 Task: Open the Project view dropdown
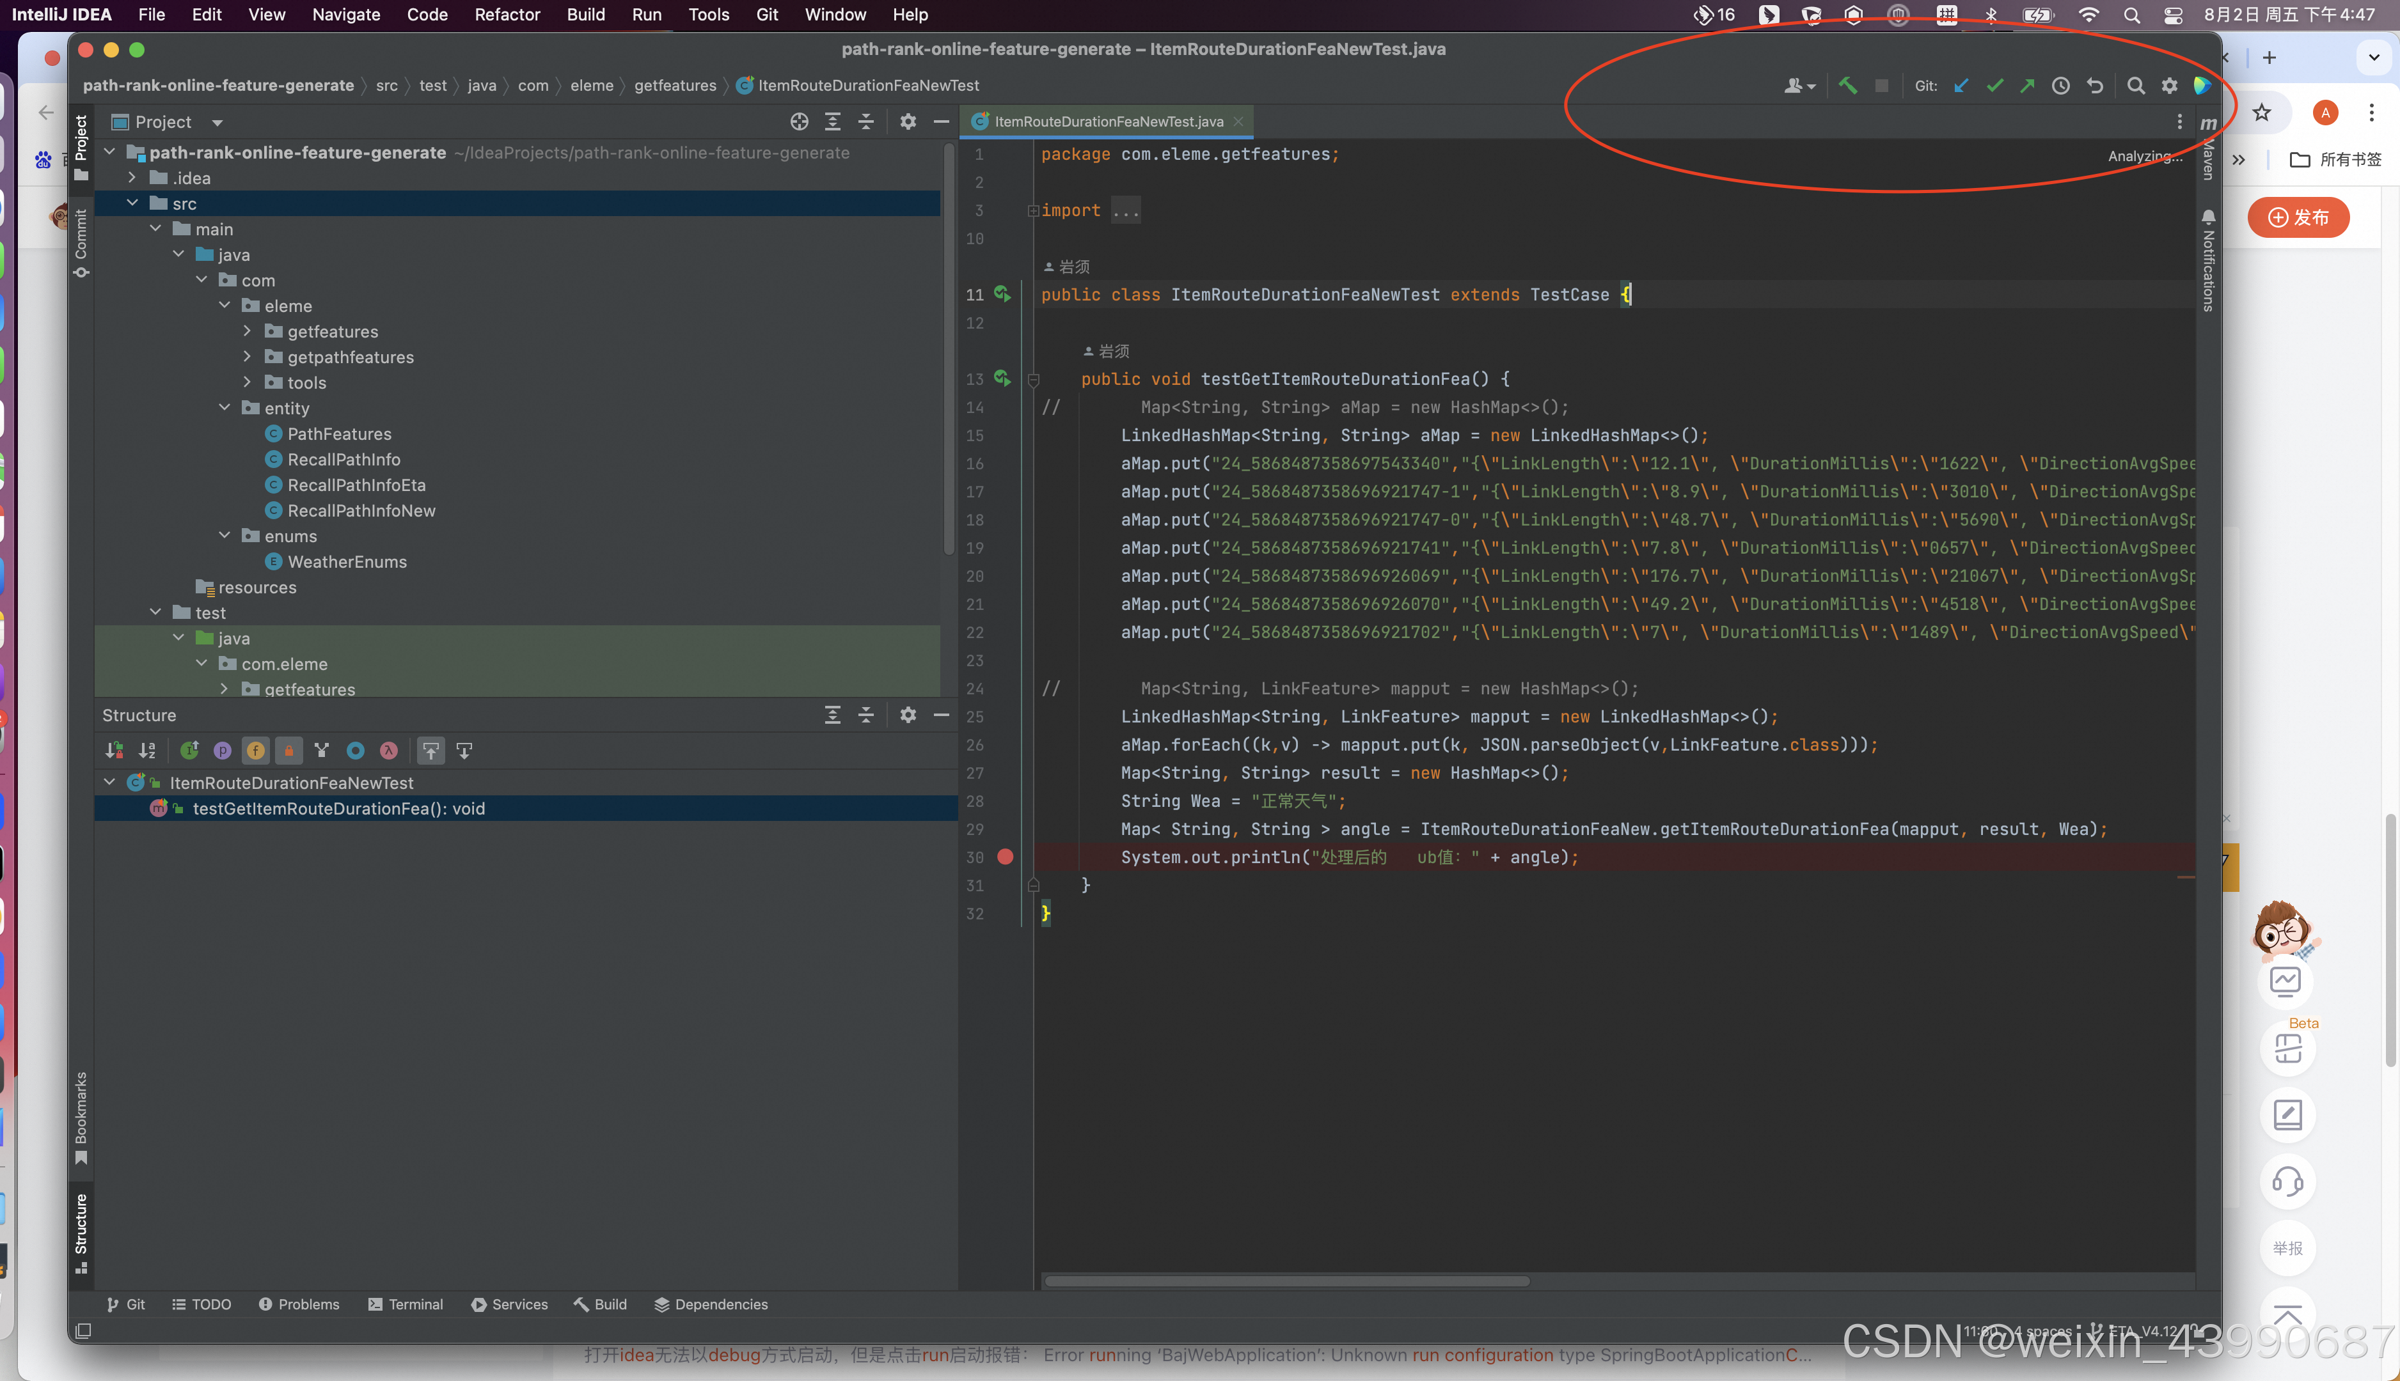[217, 122]
